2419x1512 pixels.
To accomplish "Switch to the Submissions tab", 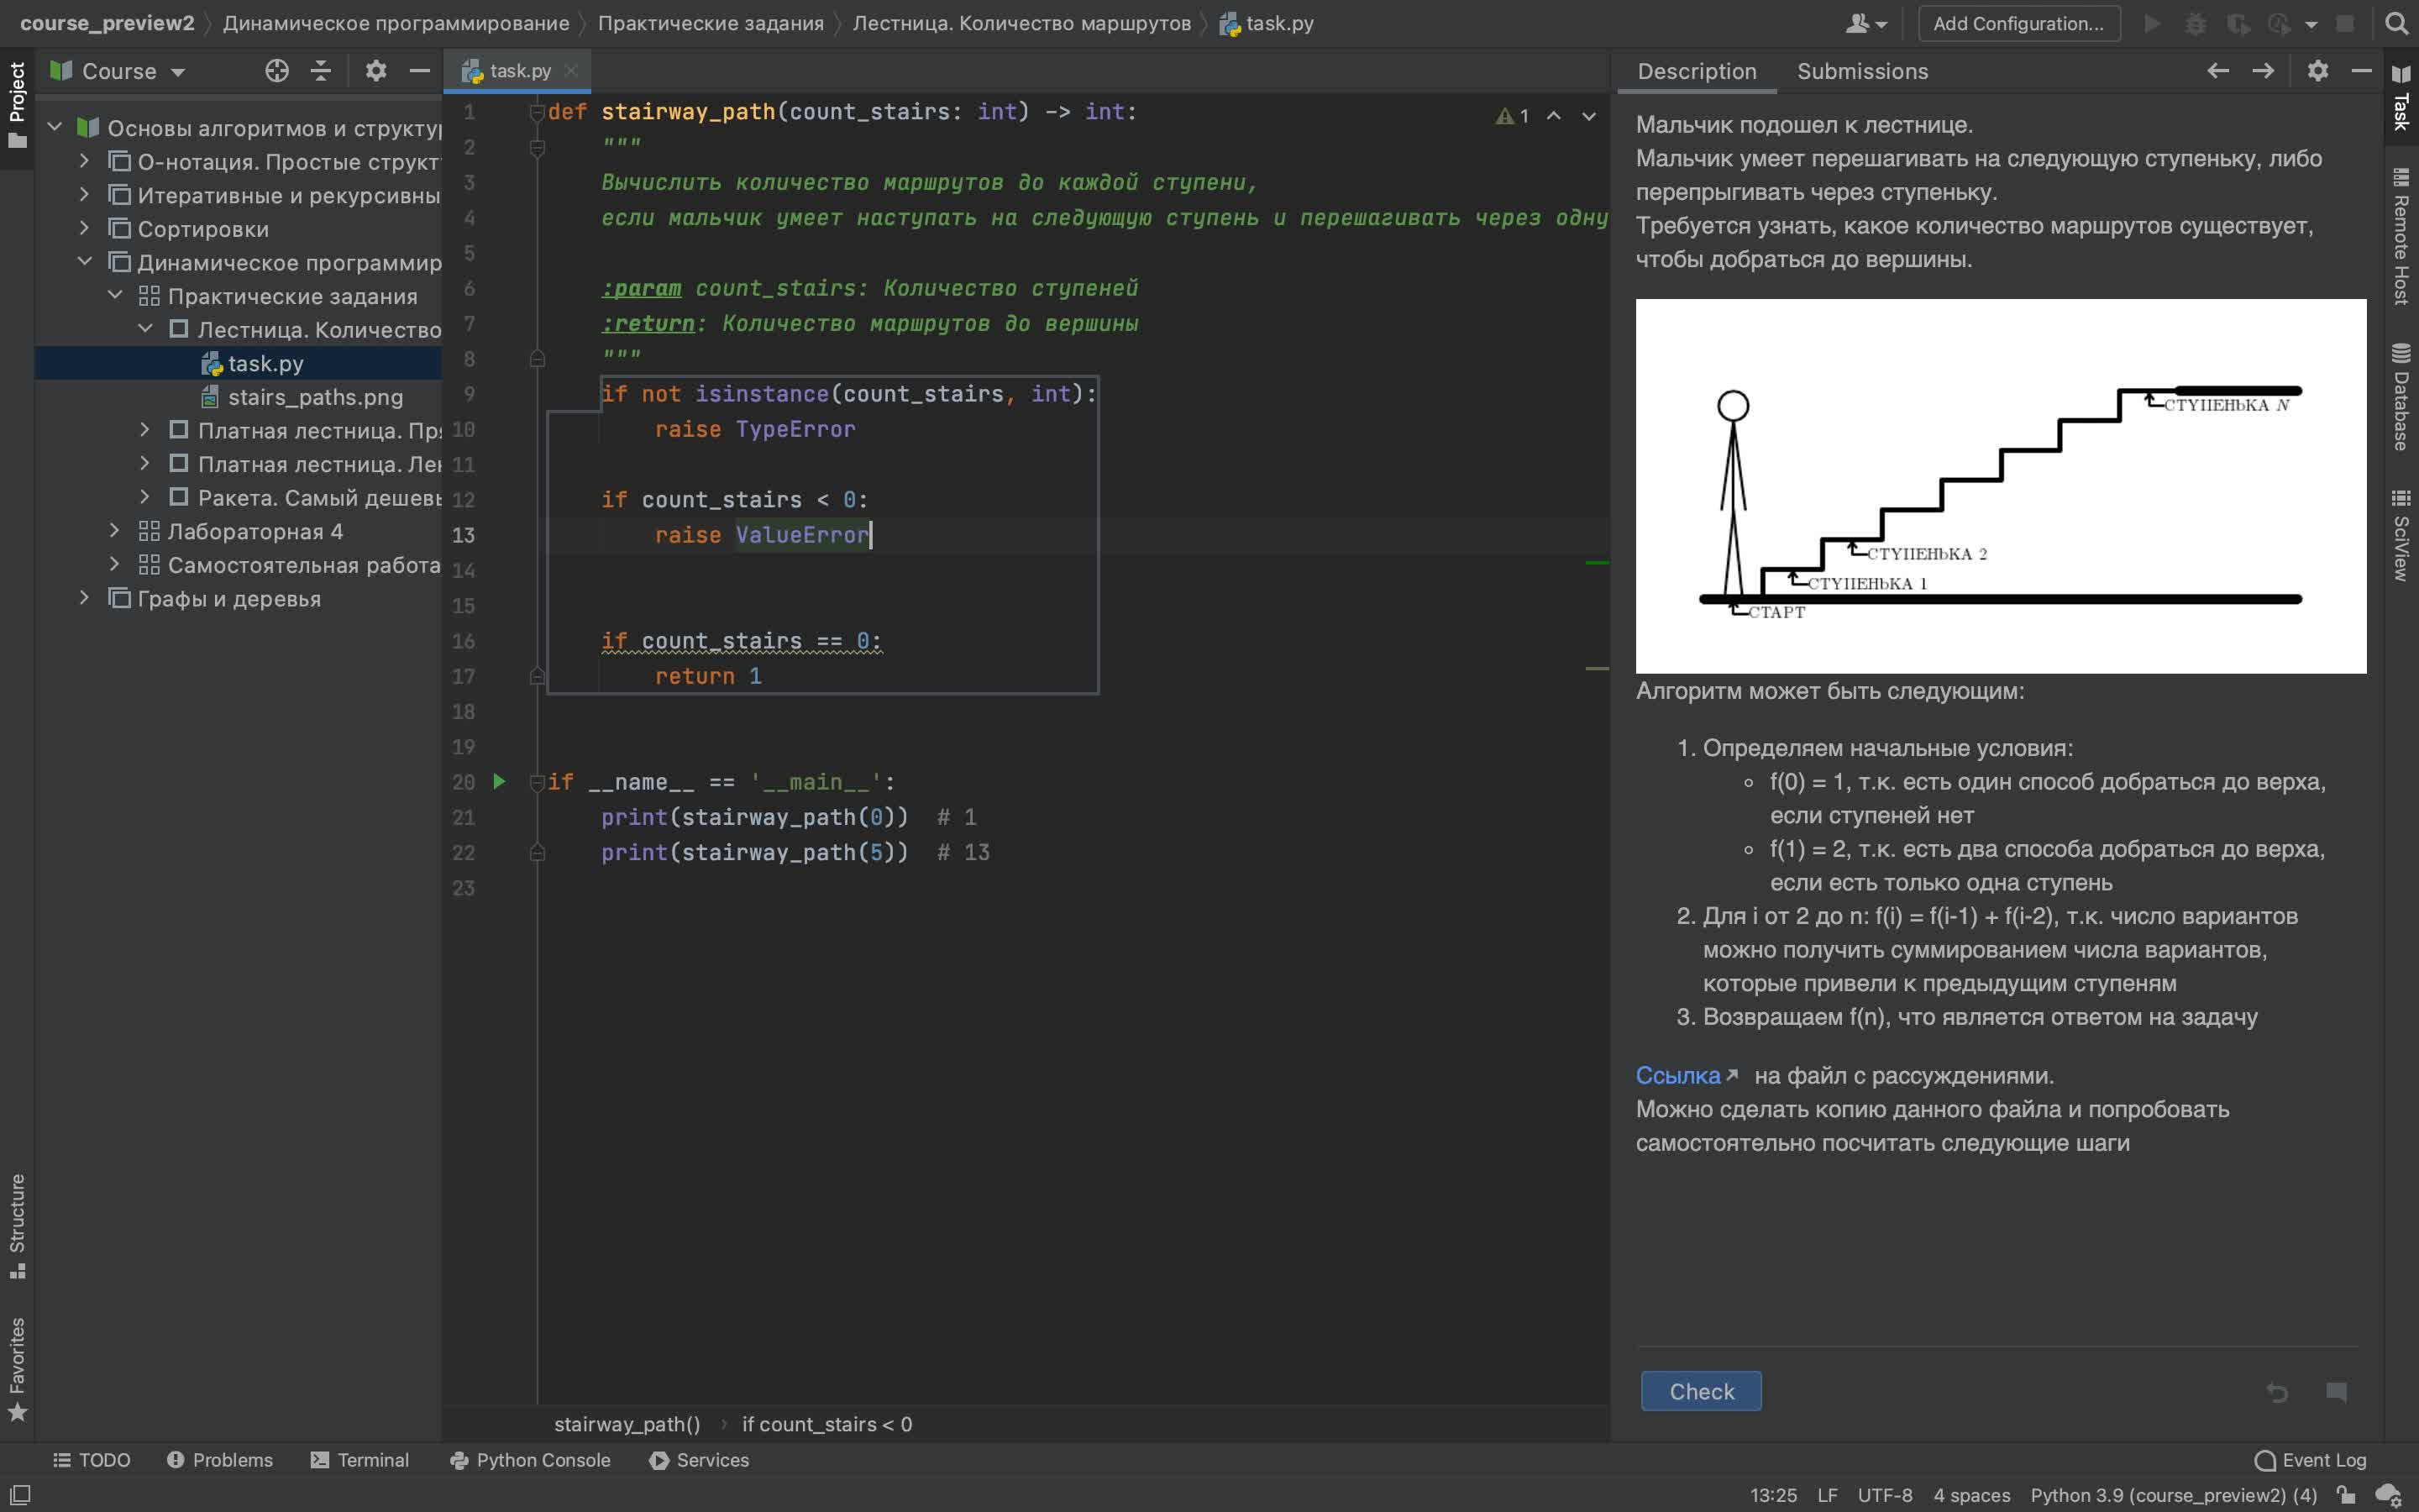I will pos(1862,71).
